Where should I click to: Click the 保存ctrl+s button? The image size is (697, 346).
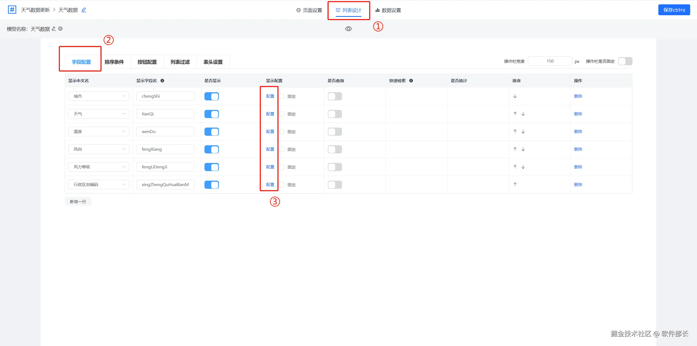point(674,10)
